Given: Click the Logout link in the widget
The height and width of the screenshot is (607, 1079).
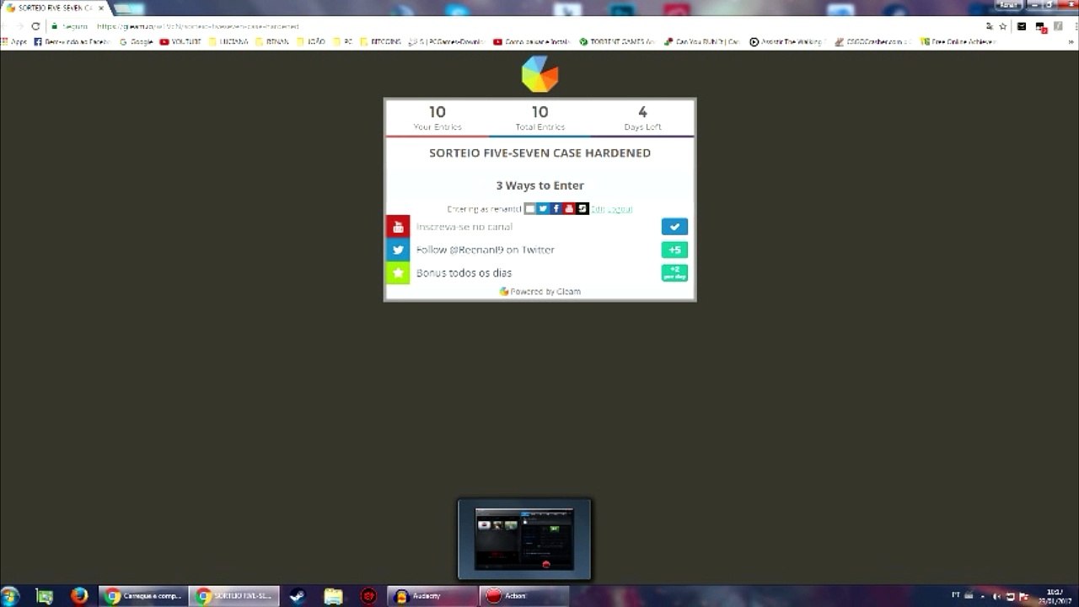Looking at the screenshot, I should [619, 209].
